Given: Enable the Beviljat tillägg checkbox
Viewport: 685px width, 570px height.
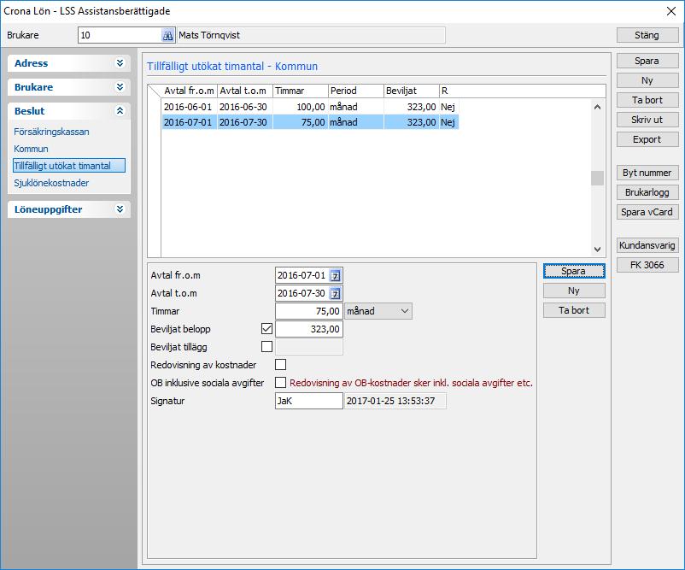Looking at the screenshot, I should [266, 347].
